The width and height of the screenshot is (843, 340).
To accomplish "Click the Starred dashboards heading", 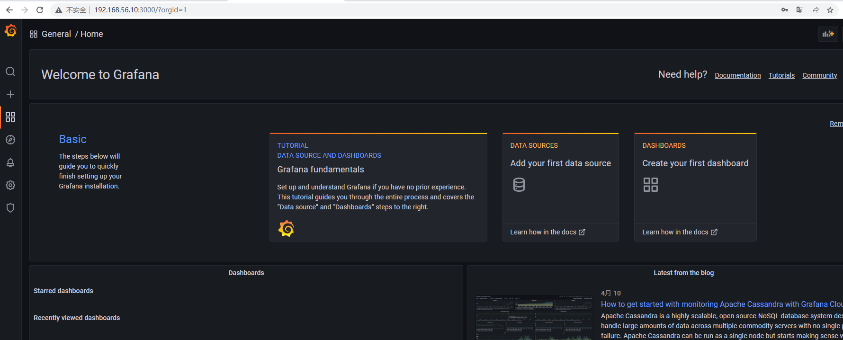I will [63, 291].
